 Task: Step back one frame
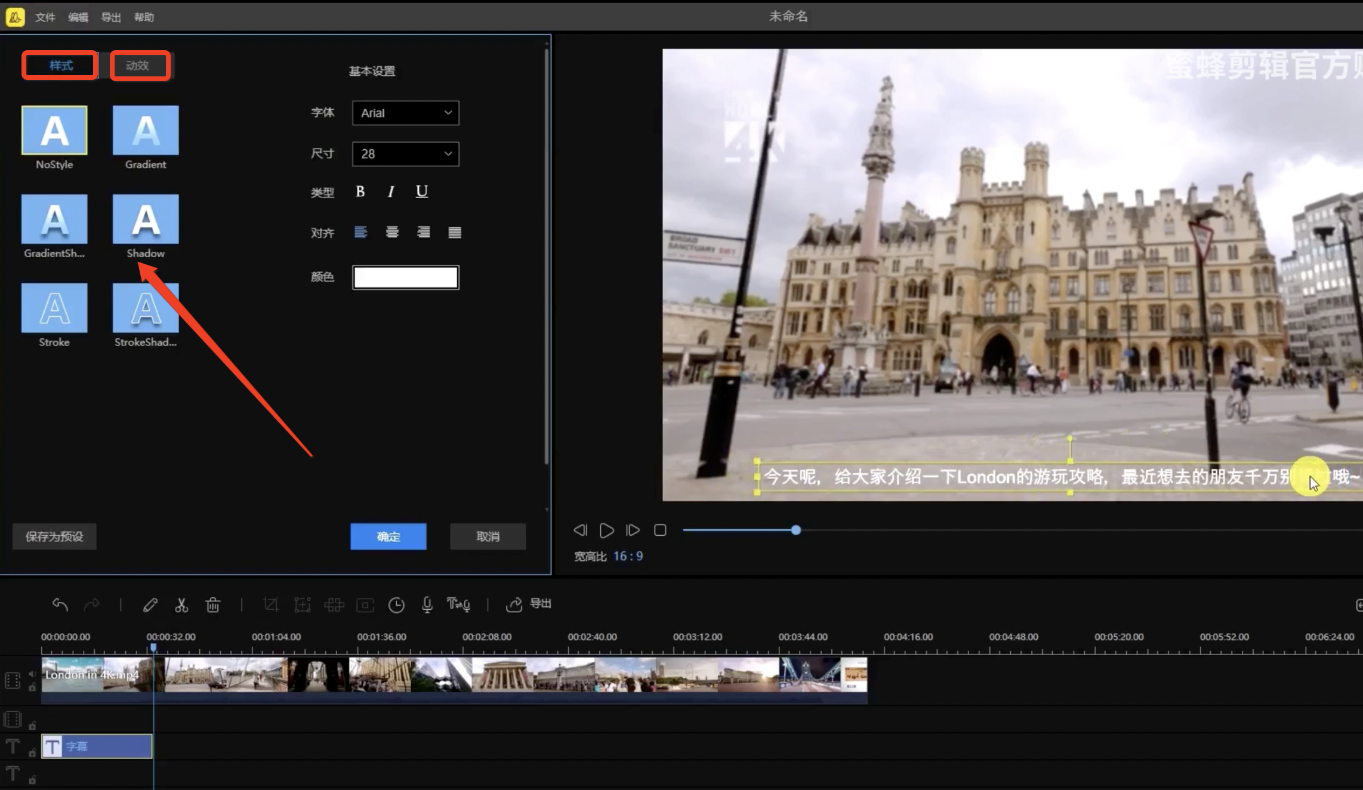580,530
